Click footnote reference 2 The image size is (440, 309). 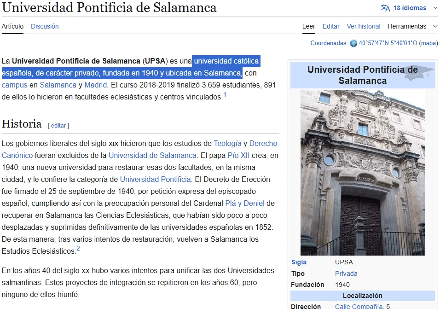[x=78, y=249]
